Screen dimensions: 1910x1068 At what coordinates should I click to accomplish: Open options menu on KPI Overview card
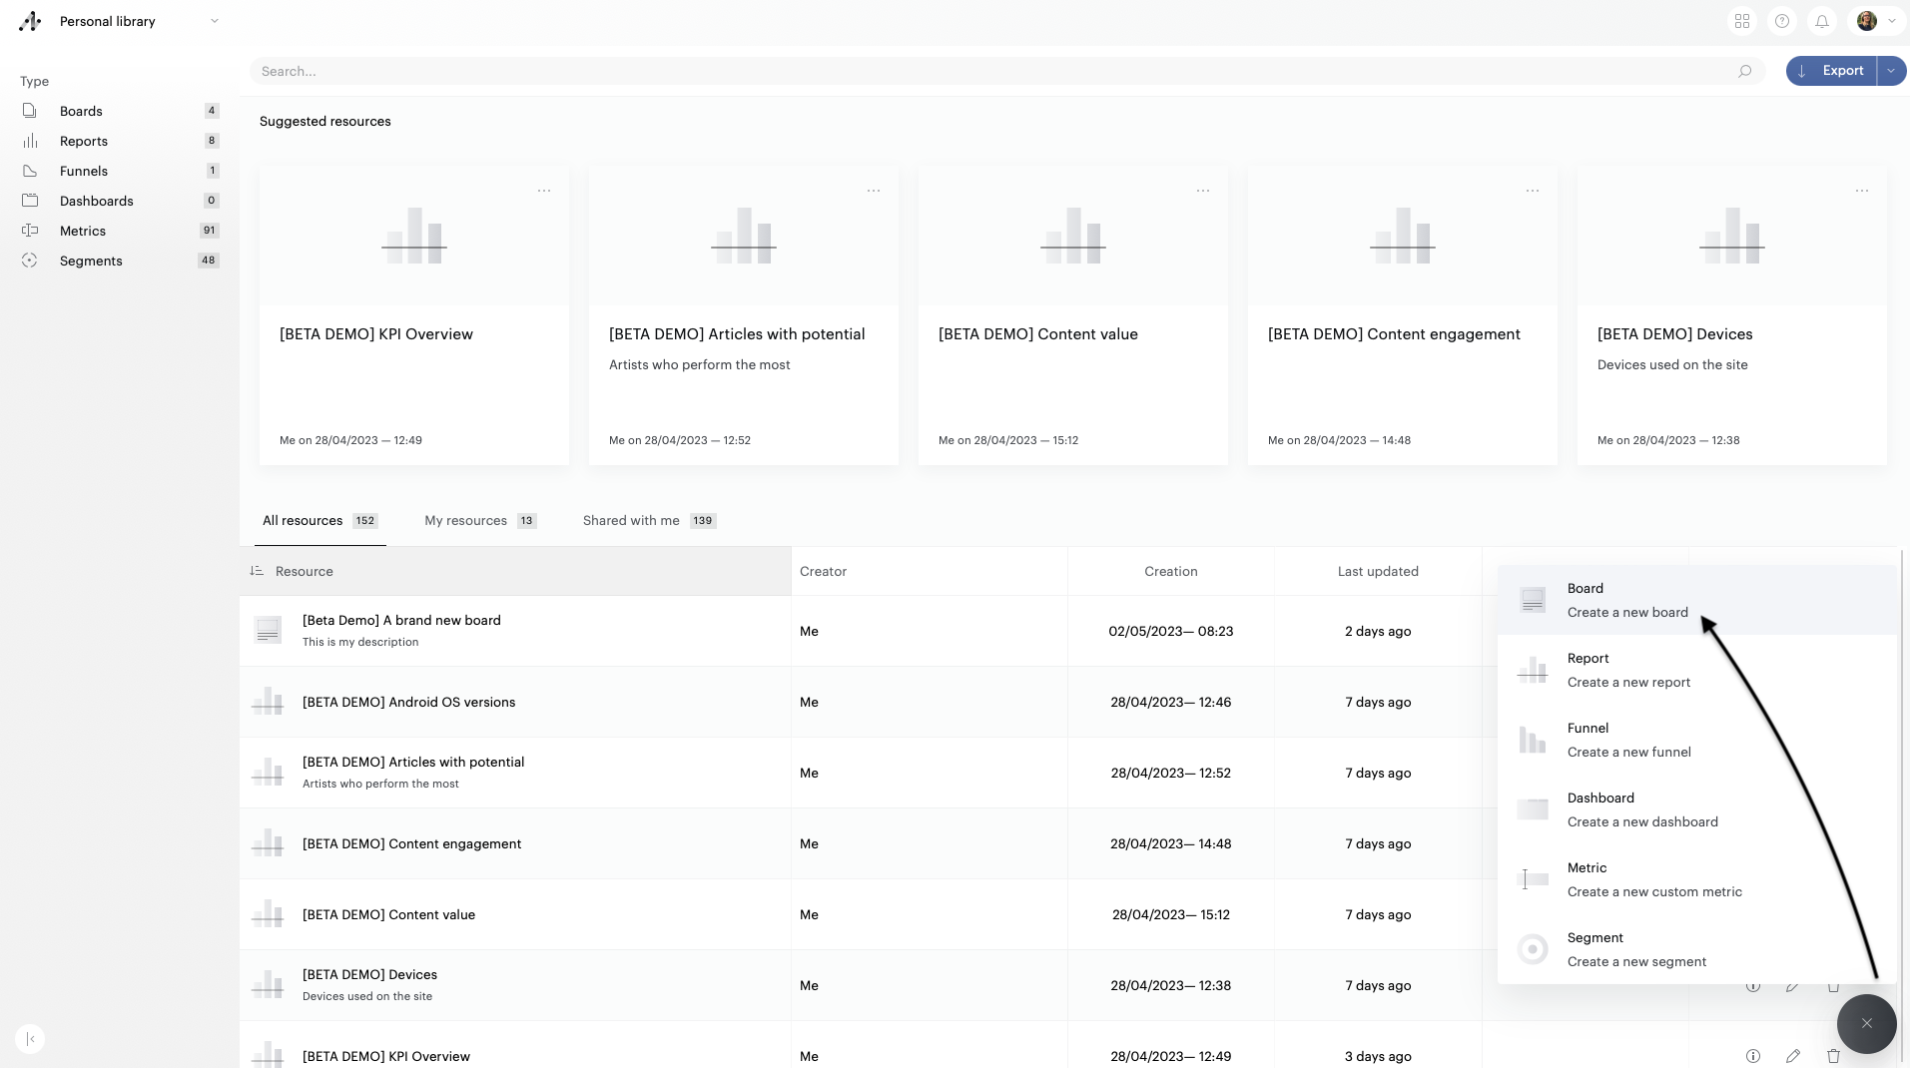point(544,190)
